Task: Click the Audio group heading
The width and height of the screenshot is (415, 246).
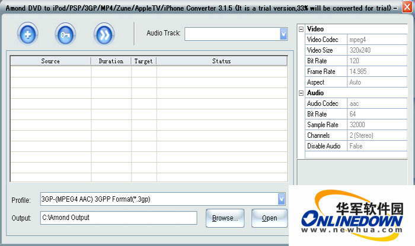Action: (x=315, y=93)
